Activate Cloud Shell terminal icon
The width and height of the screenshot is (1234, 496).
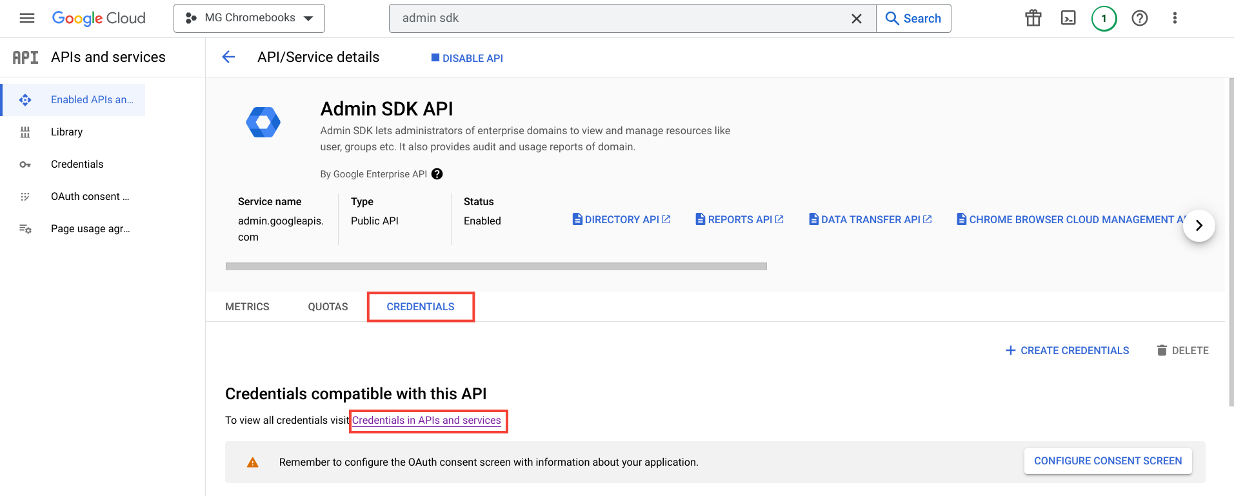pyautogui.click(x=1068, y=18)
